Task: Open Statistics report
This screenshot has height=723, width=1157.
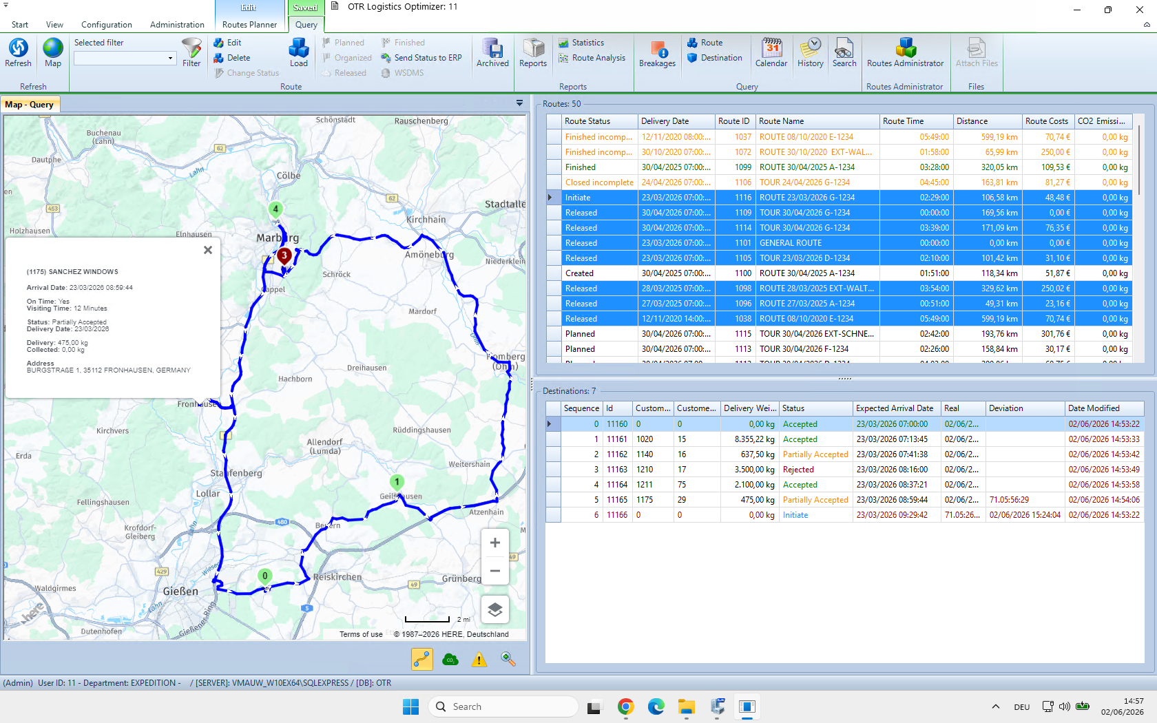Action: coord(581,43)
